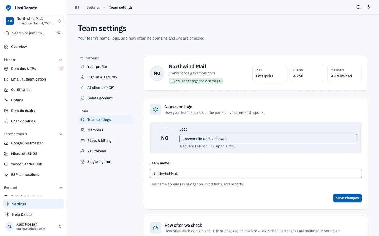Open search via magnifier icon in top bar
Viewport: 379px width, 236px height.
pyautogui.click(x=358, y=7)
